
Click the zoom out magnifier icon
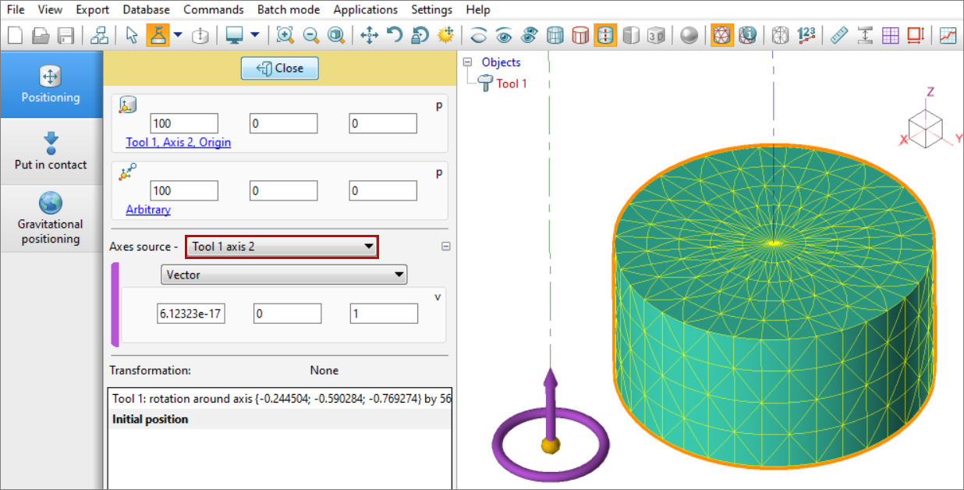pos(310,35)
